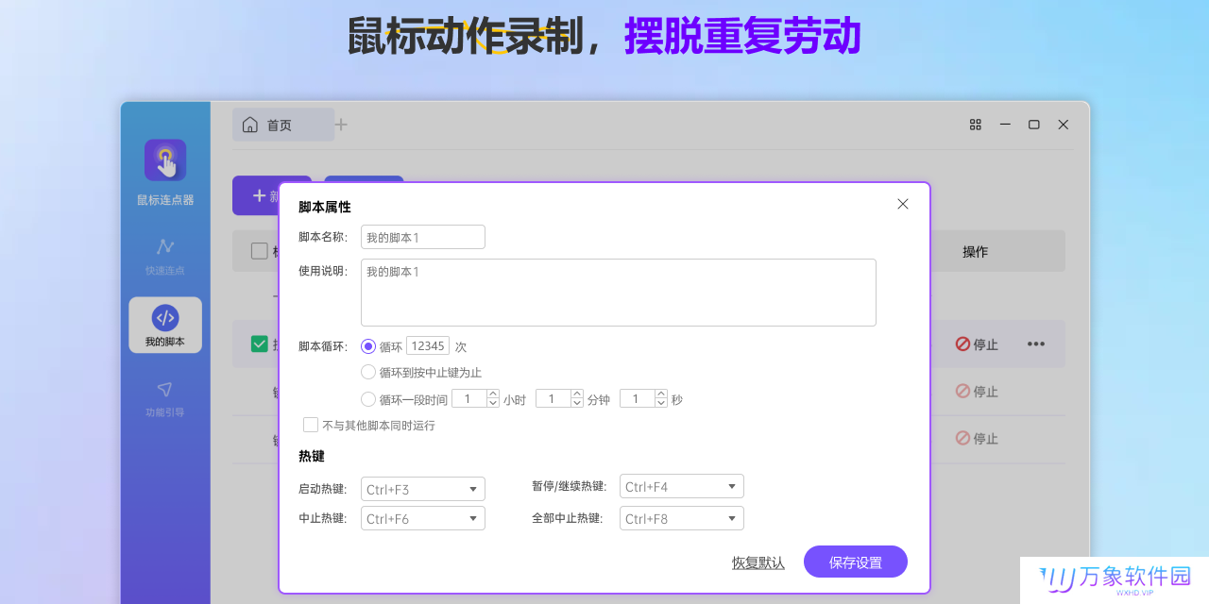Click the 恢复默认 link
Image resolution: width=1209 pixels, height=604 pixels.
pyautogui.click(x=758, y=562)
